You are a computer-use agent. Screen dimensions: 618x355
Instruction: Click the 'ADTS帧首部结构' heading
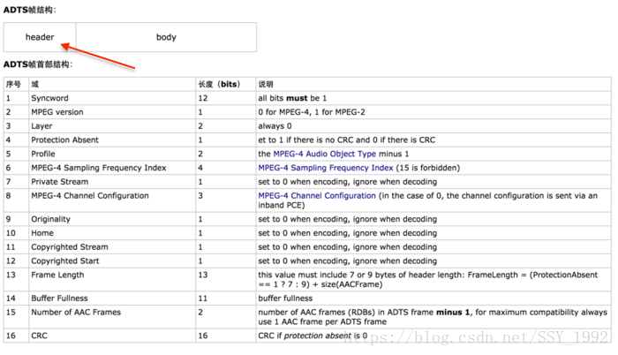pyautogui.click(x=38, y=64)
